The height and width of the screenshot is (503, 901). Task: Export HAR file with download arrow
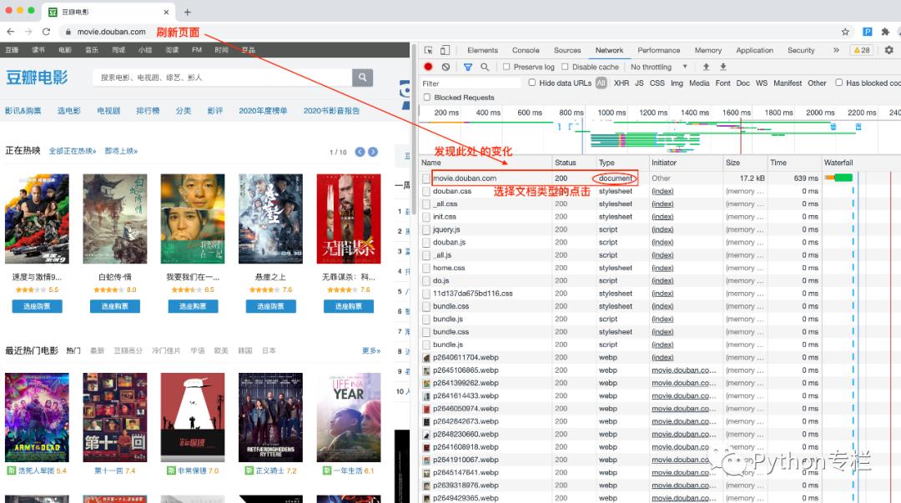(723, 67)
